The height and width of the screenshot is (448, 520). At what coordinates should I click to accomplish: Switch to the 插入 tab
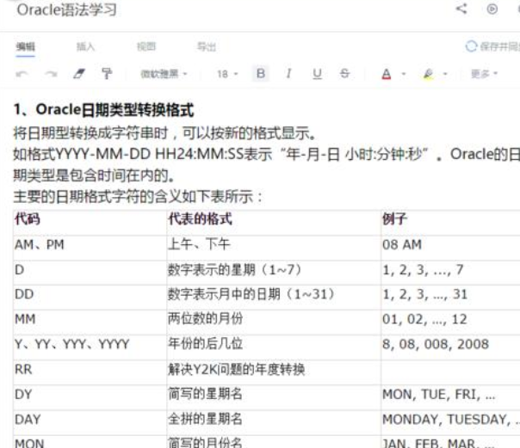[85, 46]
